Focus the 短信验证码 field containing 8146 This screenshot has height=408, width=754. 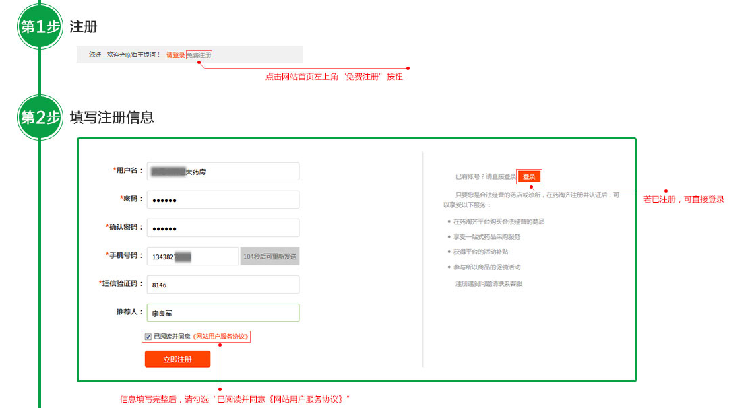click(x=222, y=285)
